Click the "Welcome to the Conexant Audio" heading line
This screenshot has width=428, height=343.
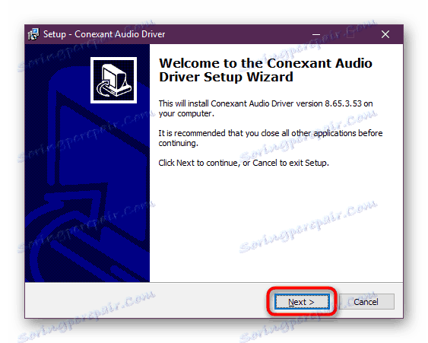265,63
